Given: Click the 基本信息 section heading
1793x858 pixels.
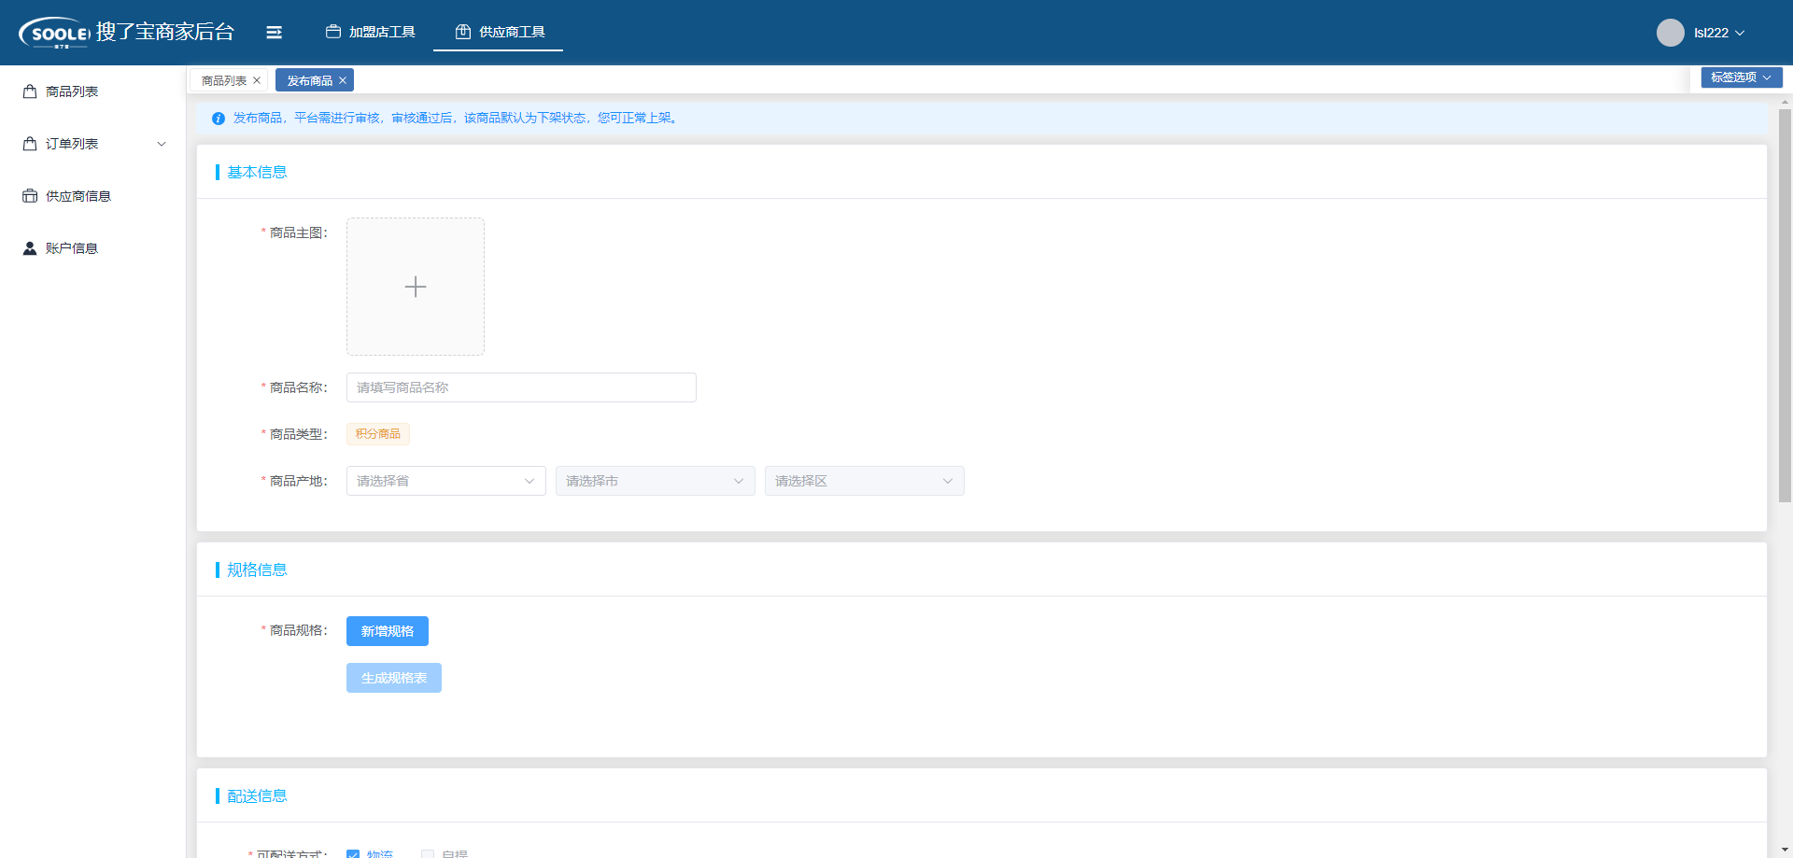Looking at the screenshot, I should (x=257, y=173).
